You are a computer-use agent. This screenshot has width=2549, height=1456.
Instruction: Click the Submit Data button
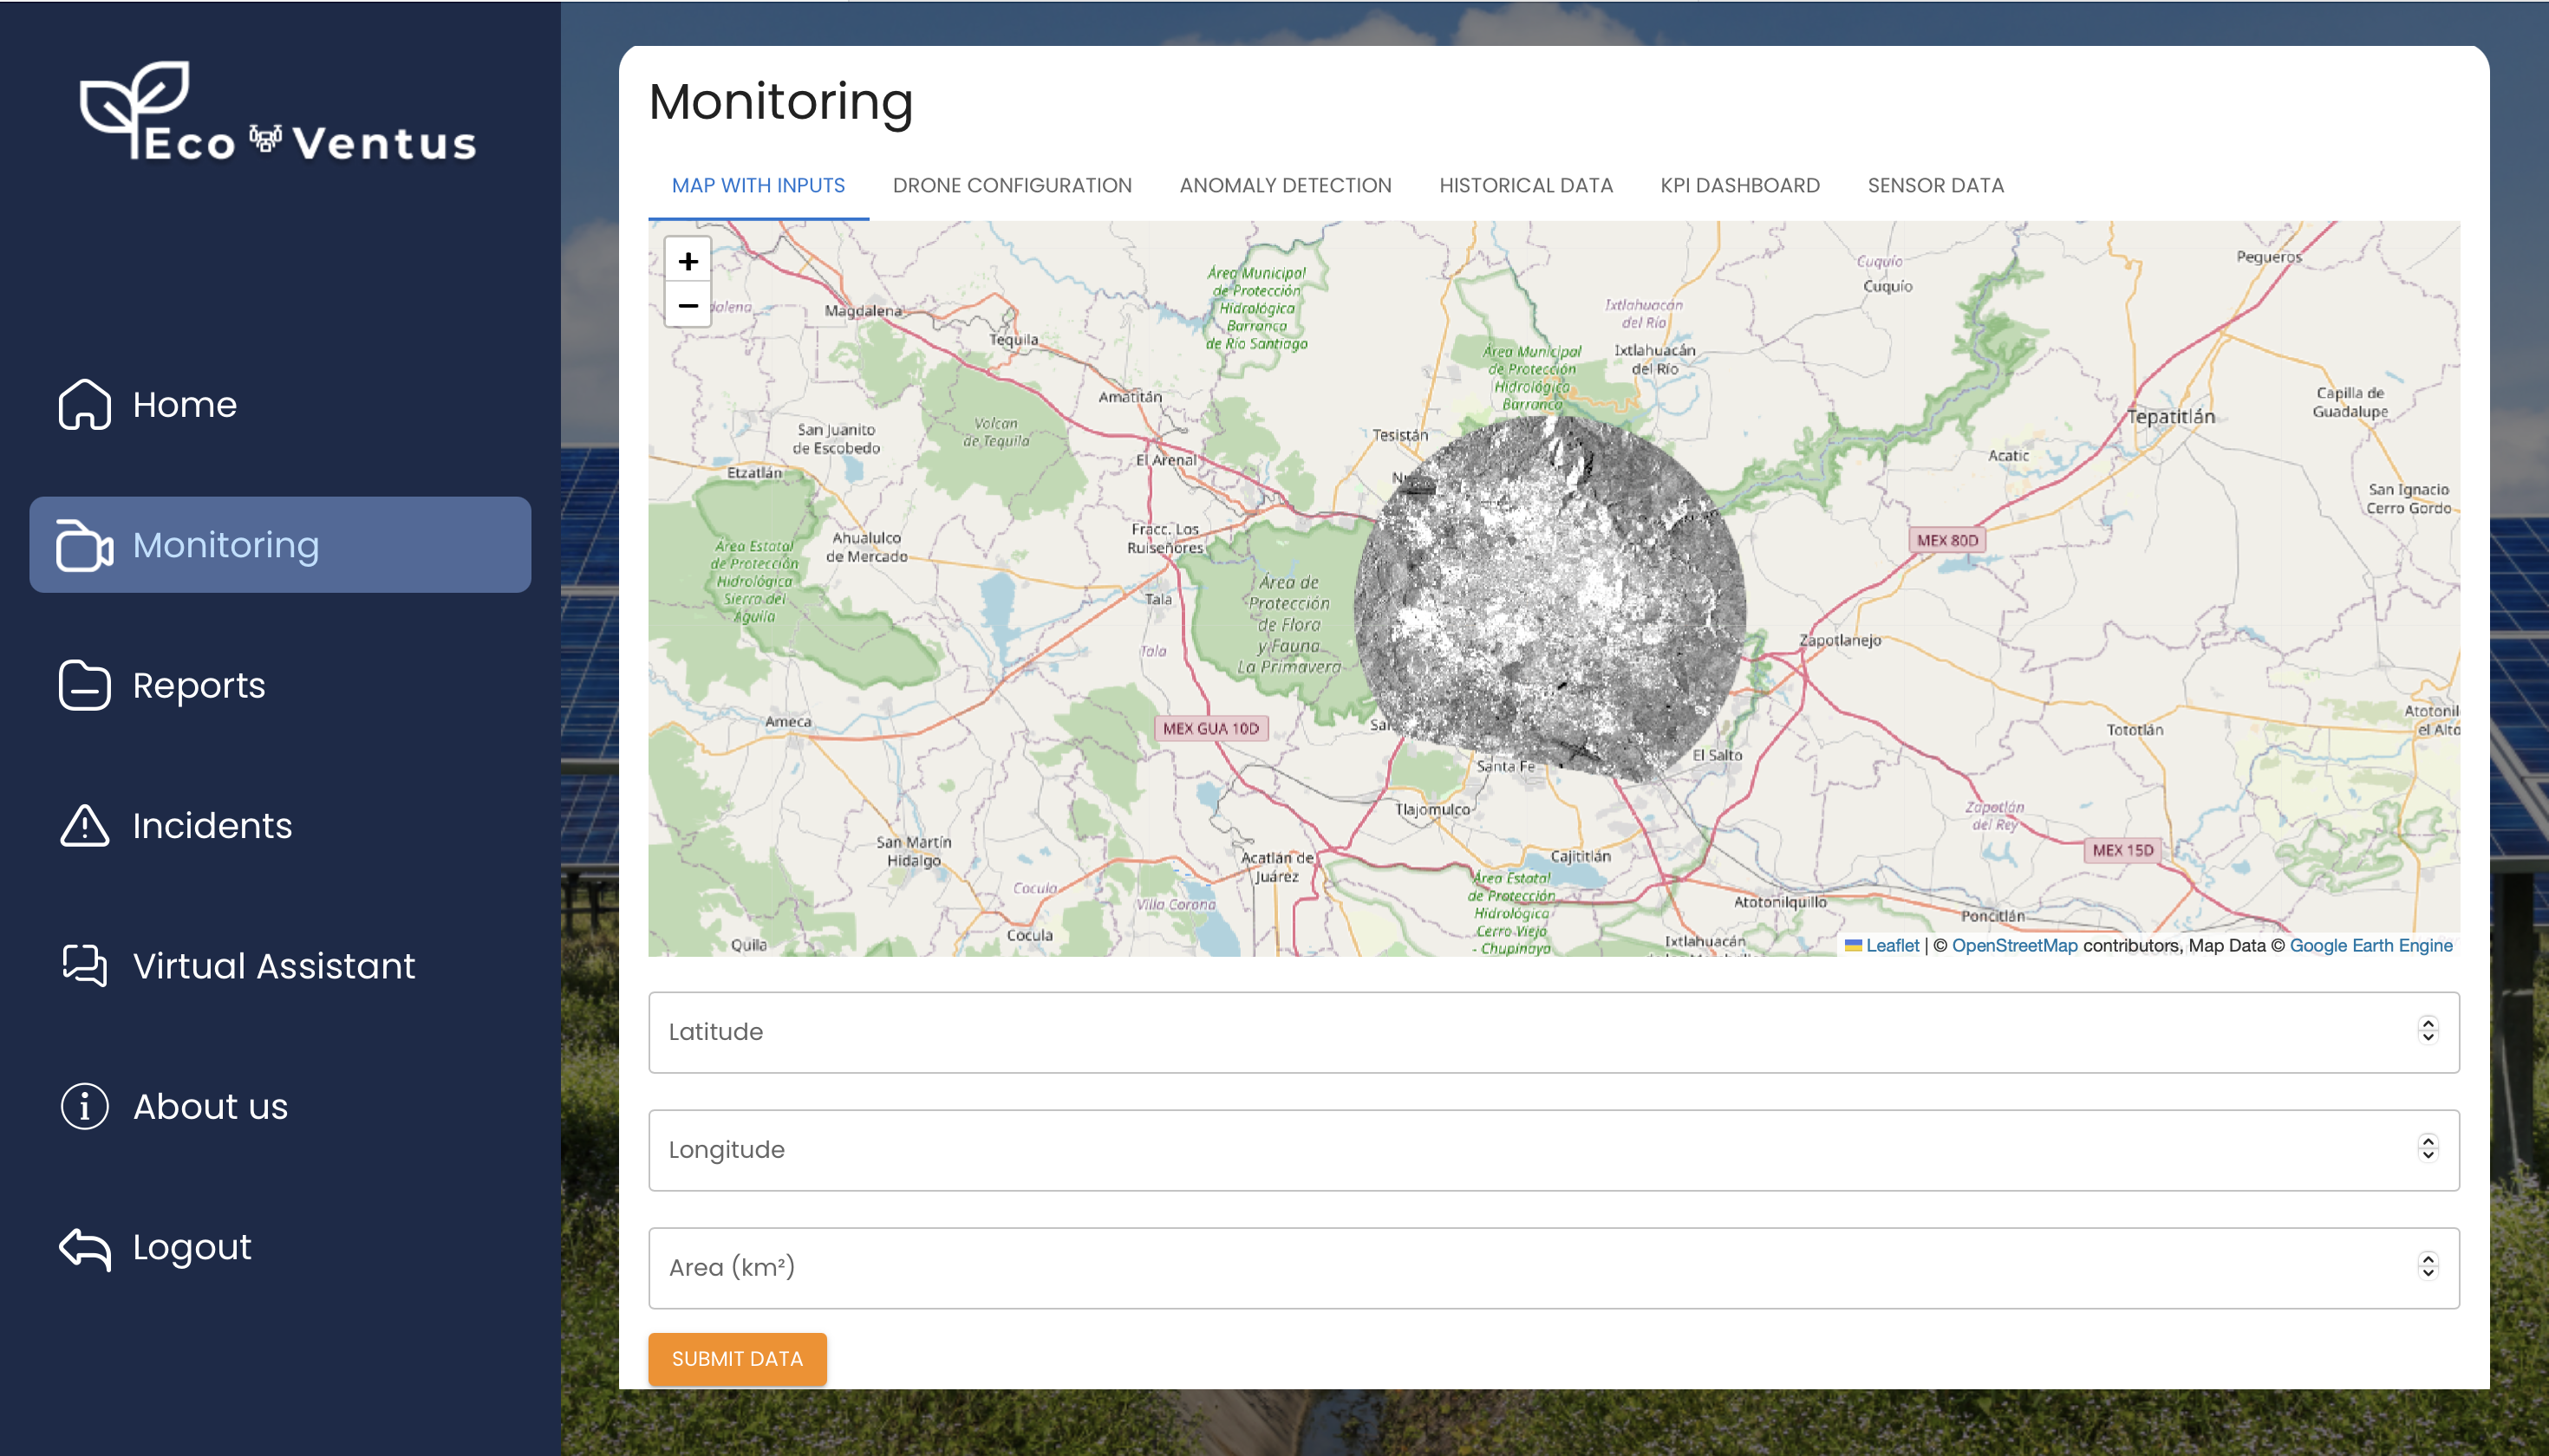(x=737, y=1359)
